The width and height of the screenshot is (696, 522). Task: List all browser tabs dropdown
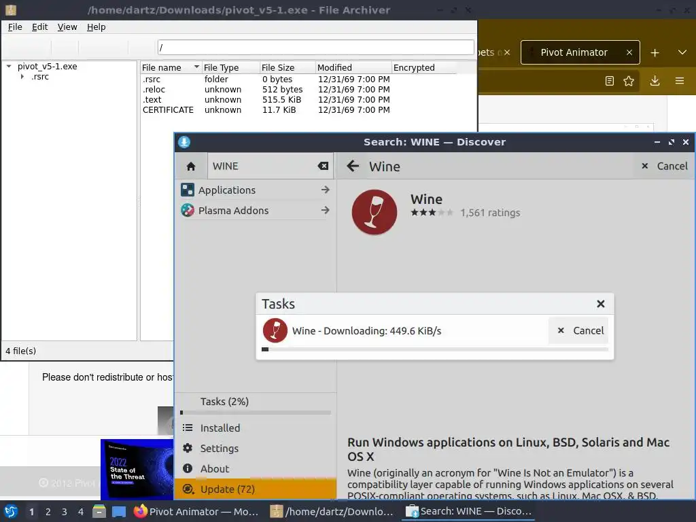tap(682, 52)
